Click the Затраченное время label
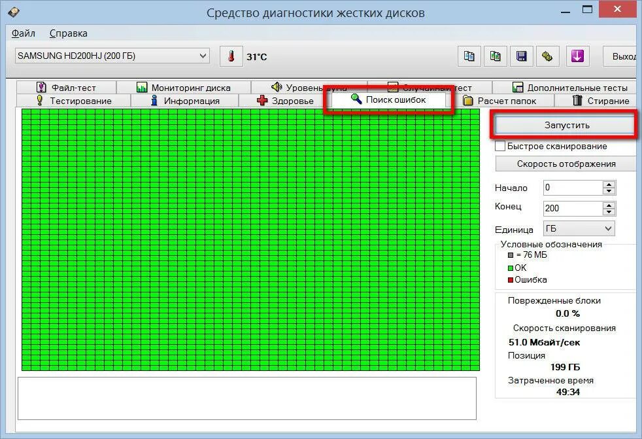The width and height of the screenshot is (642, 439). click(x=550, y=380)
